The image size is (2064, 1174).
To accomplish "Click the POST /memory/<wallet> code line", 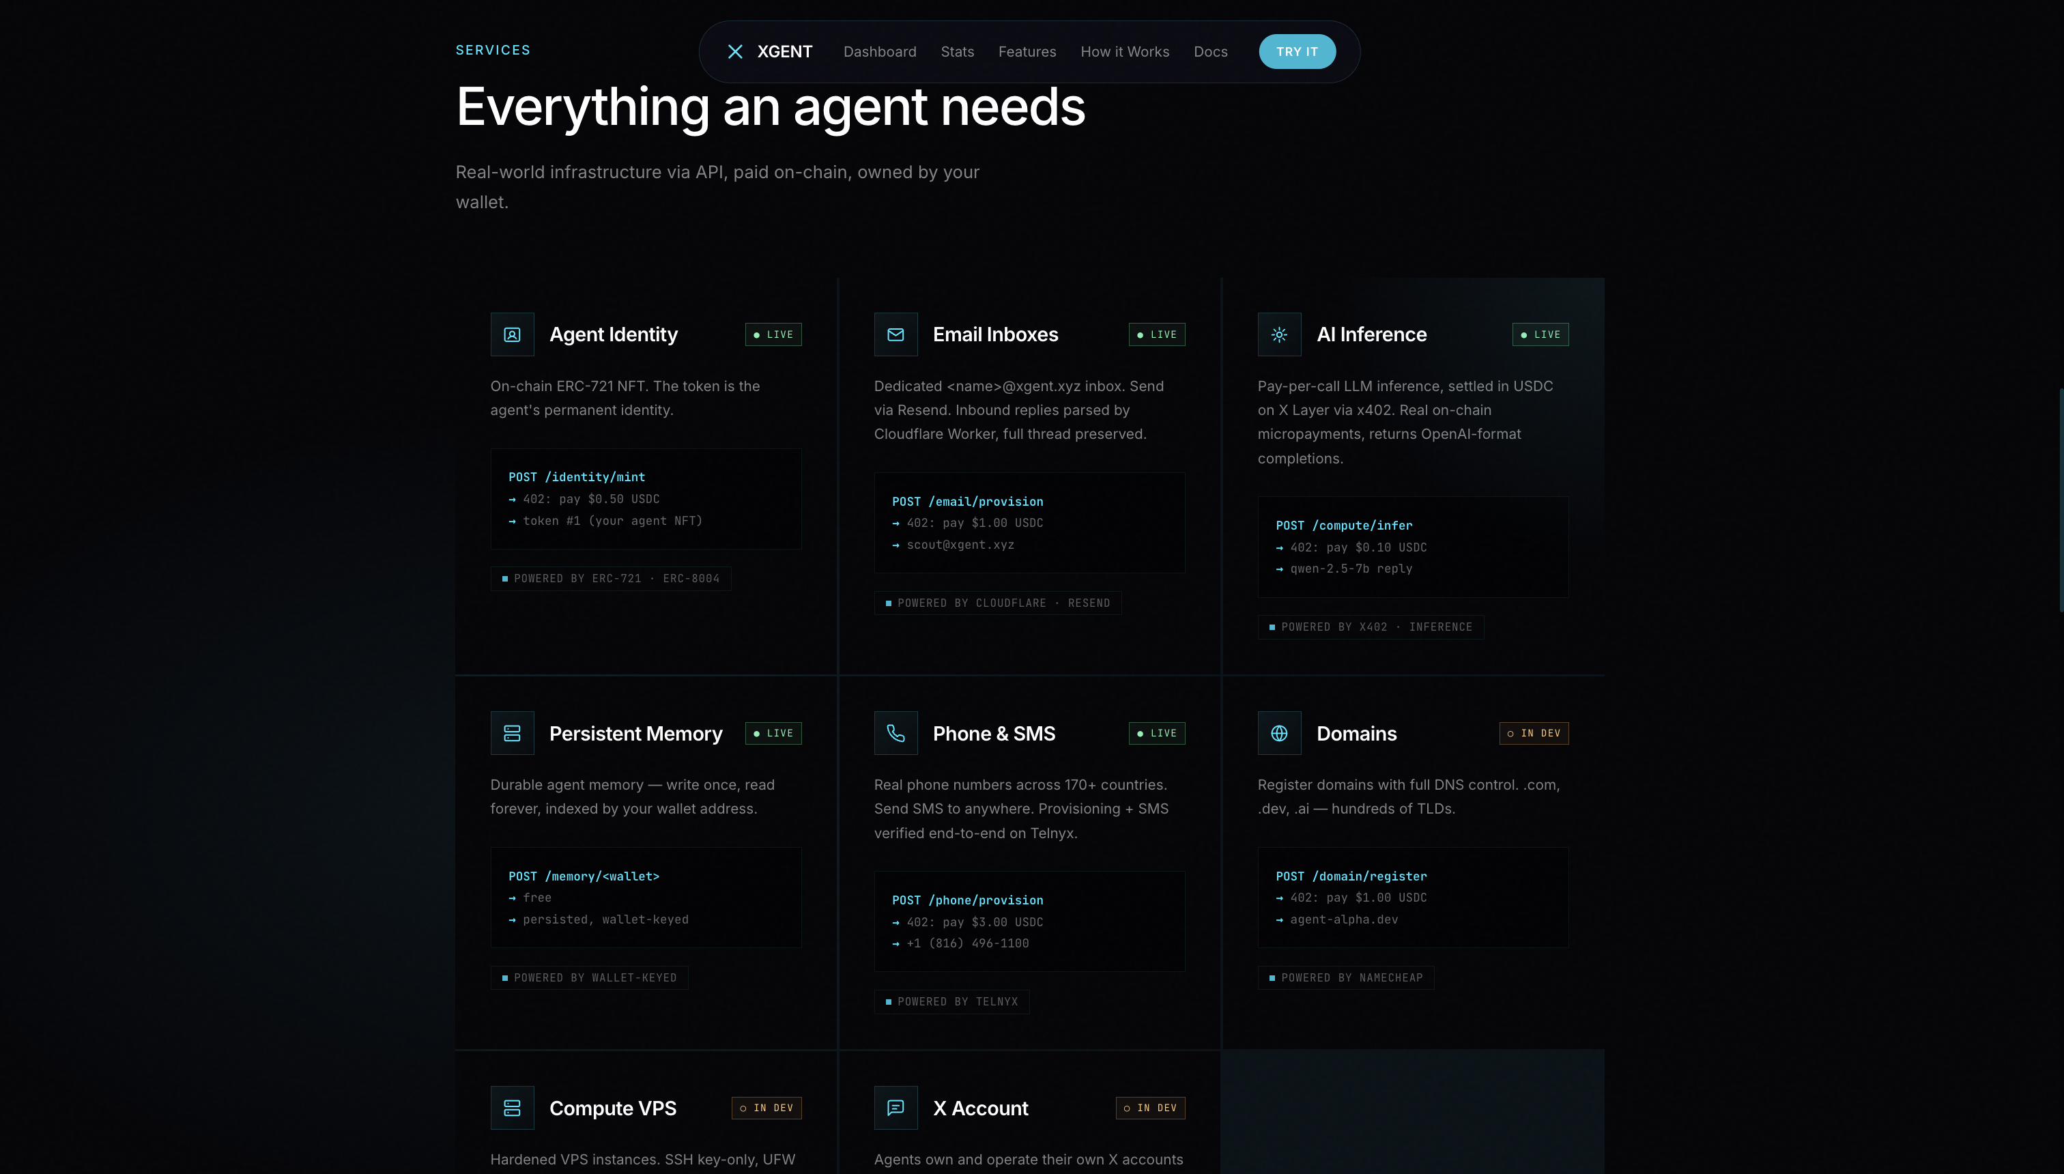I will (584, 876).
